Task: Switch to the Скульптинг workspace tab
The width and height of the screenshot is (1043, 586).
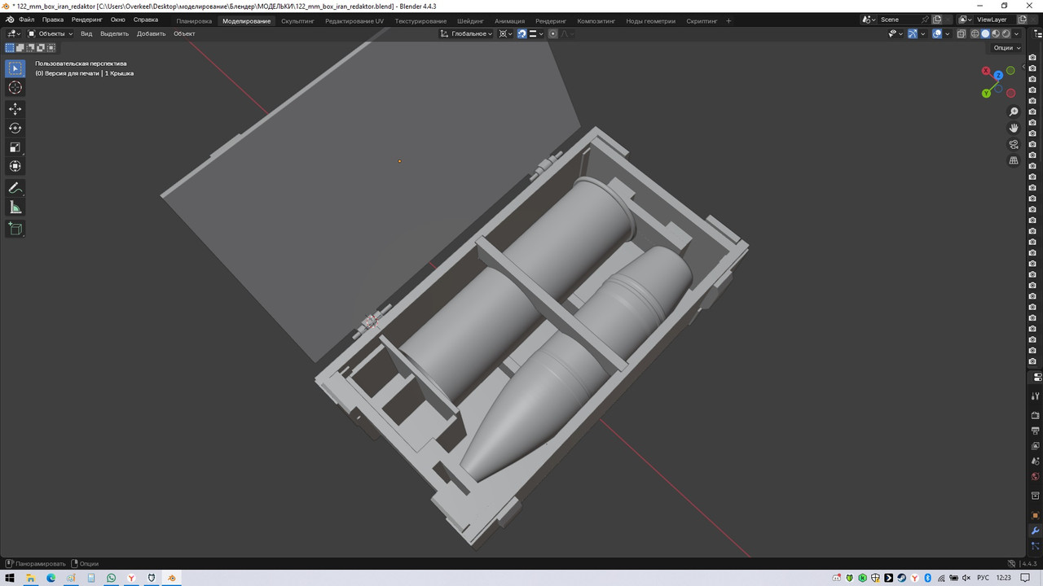Action: pos(297,20)
